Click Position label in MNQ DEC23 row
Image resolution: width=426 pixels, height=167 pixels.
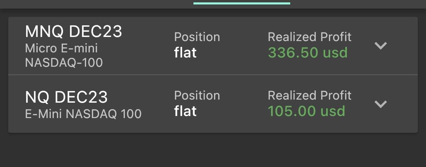tap(197, 37)
